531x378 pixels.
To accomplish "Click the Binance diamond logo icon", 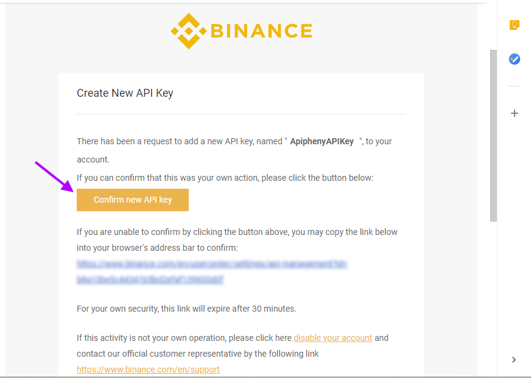I will [x=189, y=31].
